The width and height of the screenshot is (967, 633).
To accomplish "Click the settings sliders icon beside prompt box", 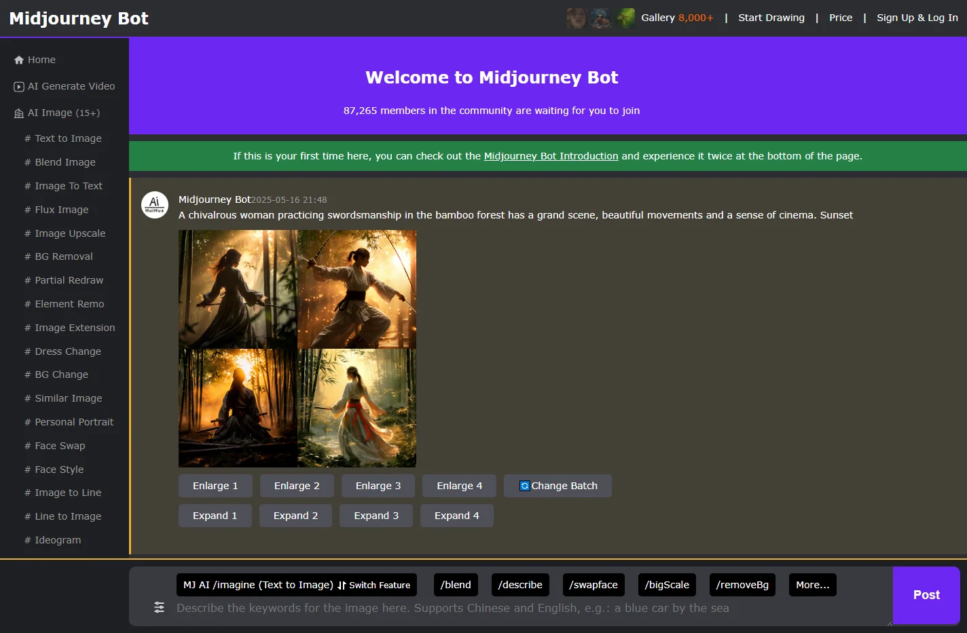I will tap(159, 607).
